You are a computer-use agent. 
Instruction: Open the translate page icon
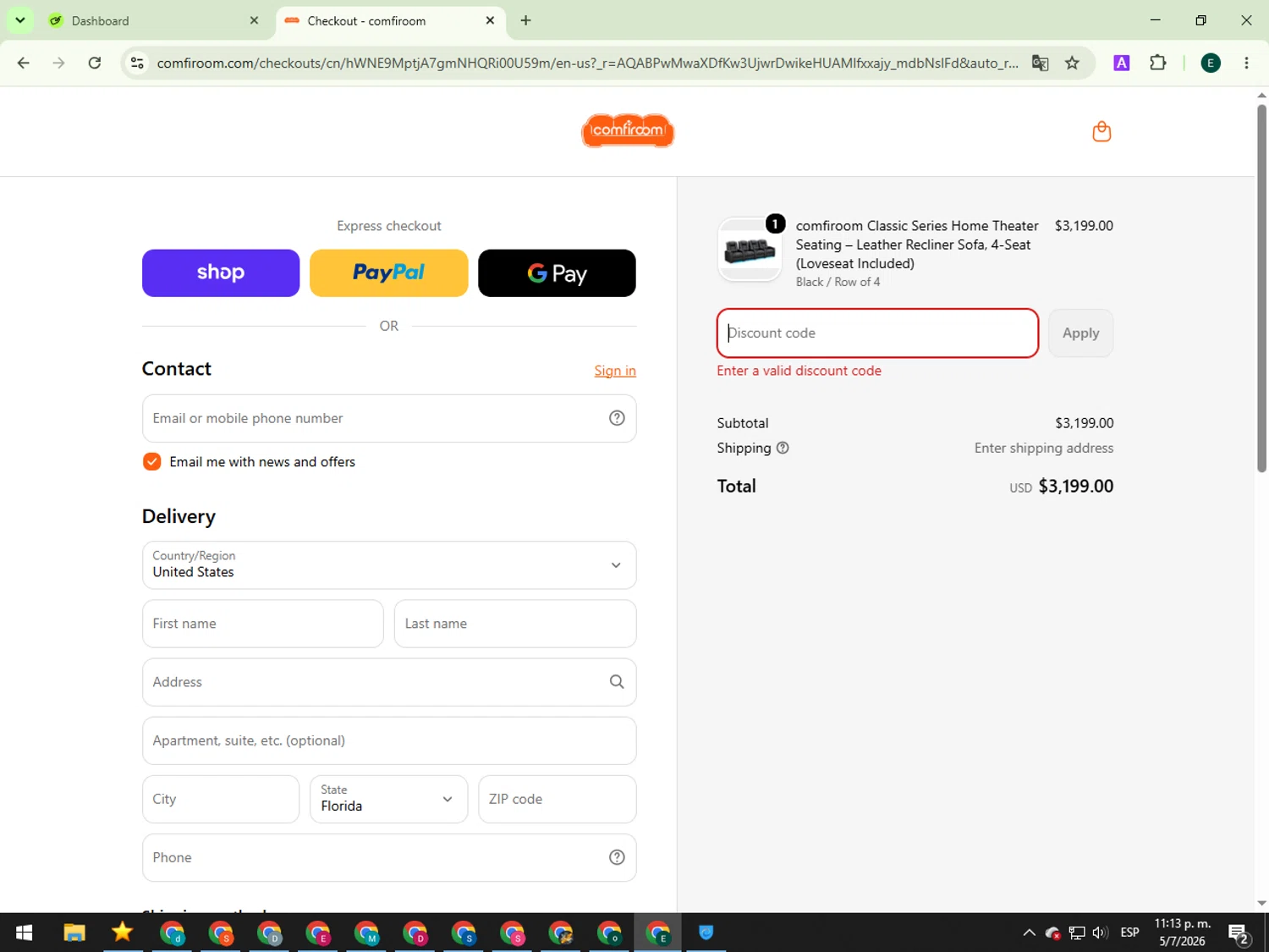pyautogui.click(x=1040, y=63)
